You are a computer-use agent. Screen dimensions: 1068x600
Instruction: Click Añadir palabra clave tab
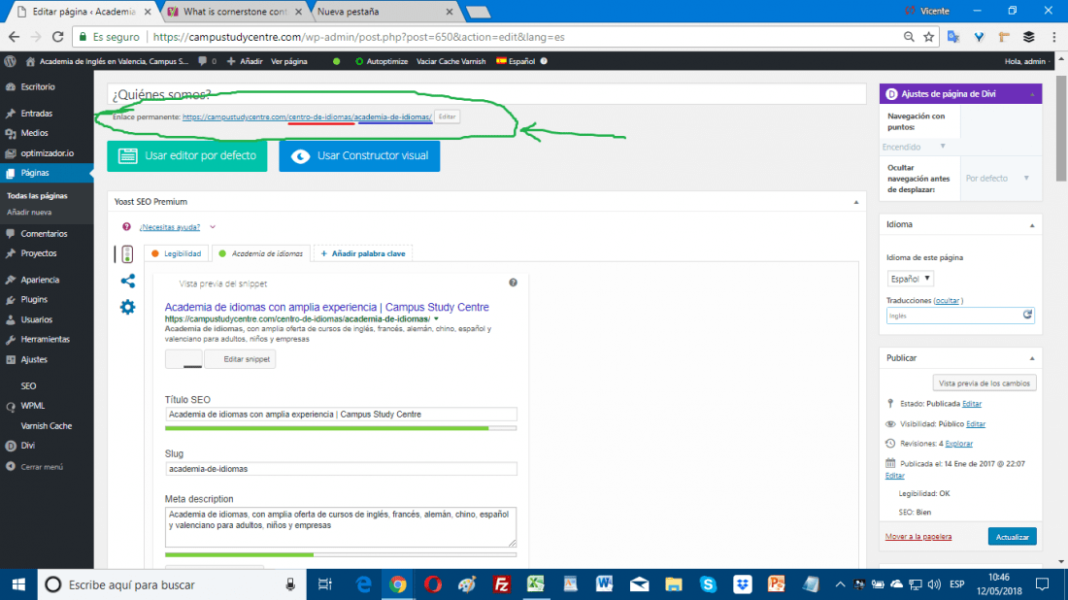(x=363, y=253)
